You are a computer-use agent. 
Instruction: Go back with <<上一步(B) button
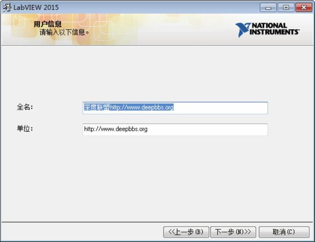[186, 232]
